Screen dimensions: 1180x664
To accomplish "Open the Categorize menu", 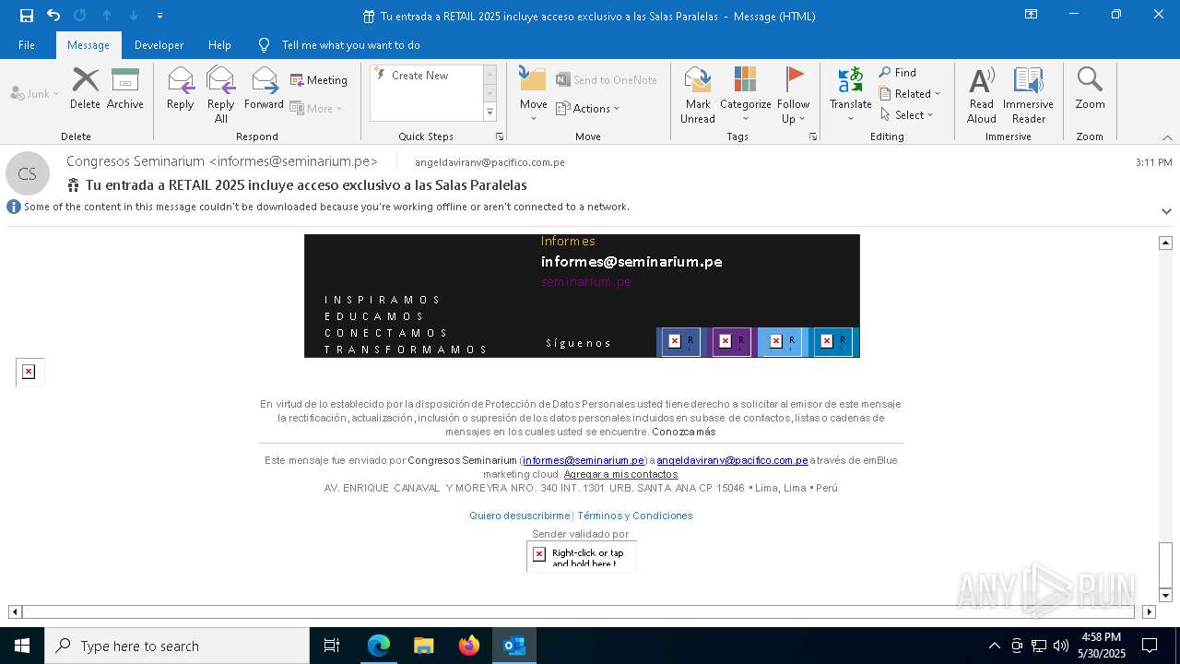I will pos(745,94).
